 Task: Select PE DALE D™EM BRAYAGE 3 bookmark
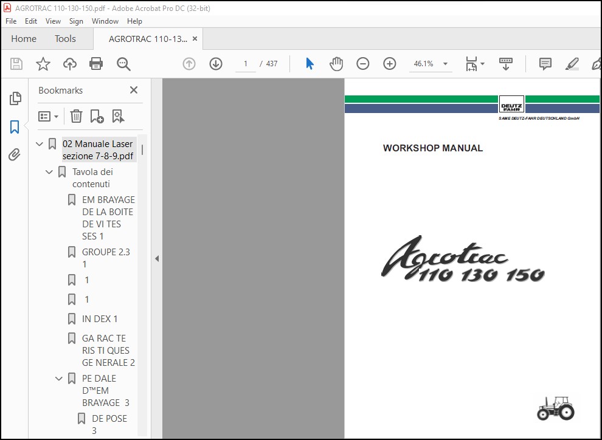point(106,391)
